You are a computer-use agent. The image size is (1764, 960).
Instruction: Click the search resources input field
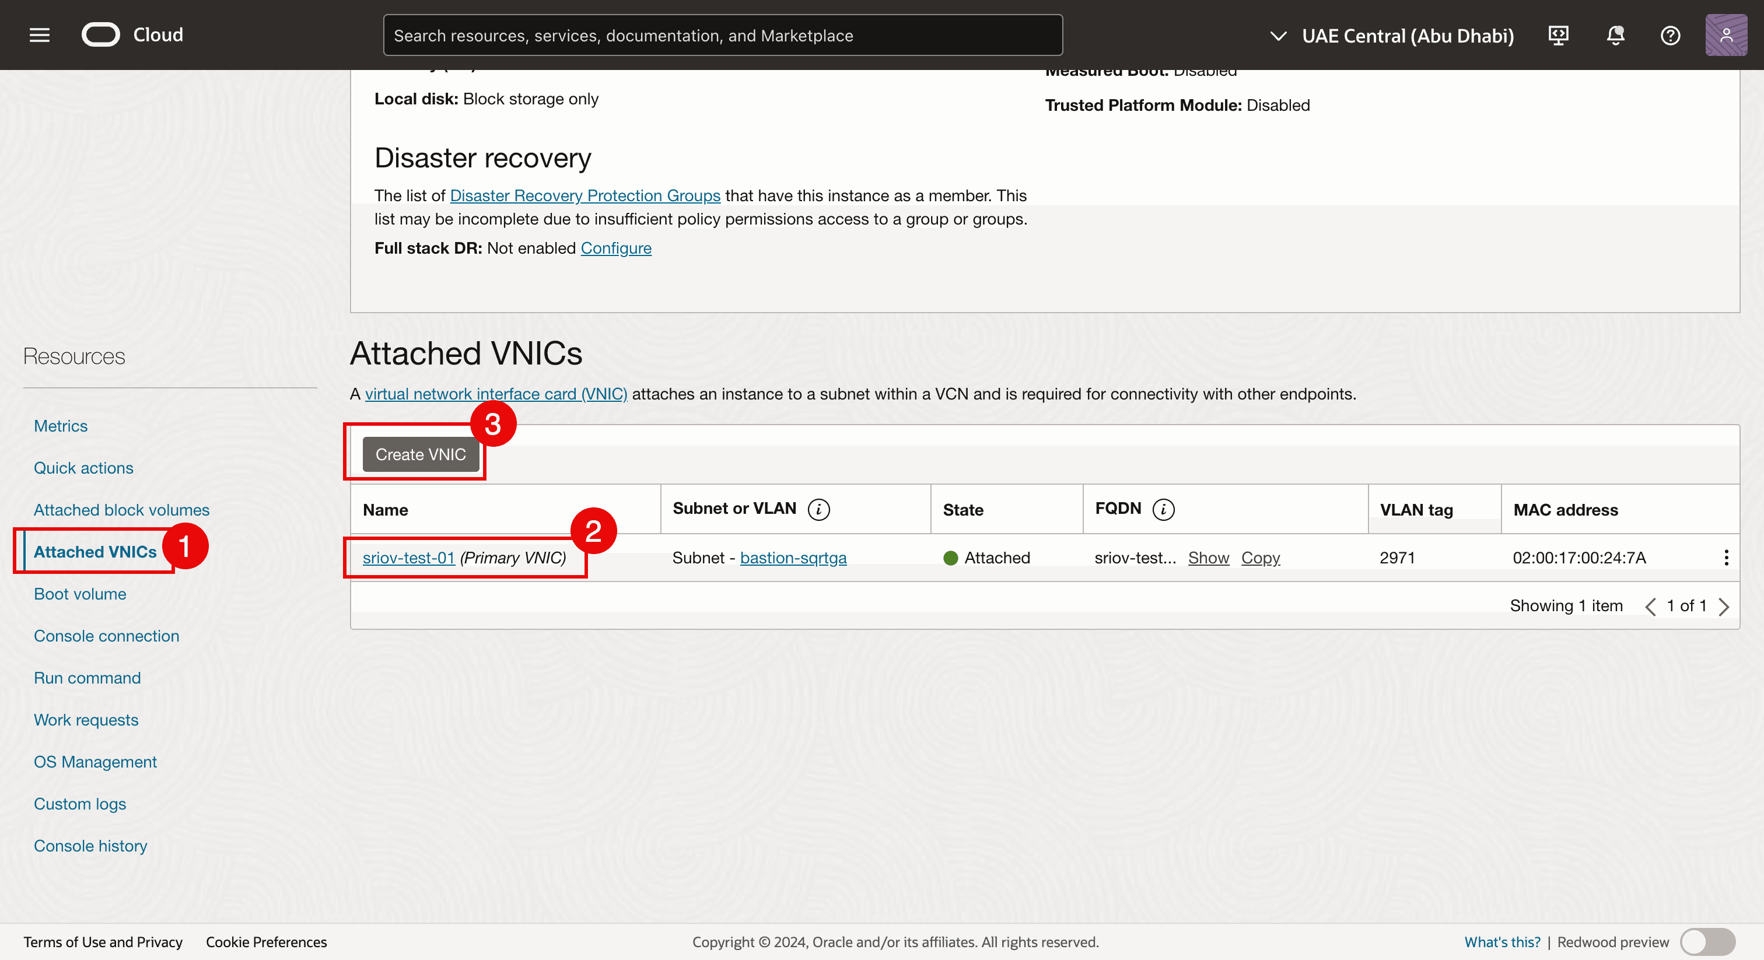[722, 36]
